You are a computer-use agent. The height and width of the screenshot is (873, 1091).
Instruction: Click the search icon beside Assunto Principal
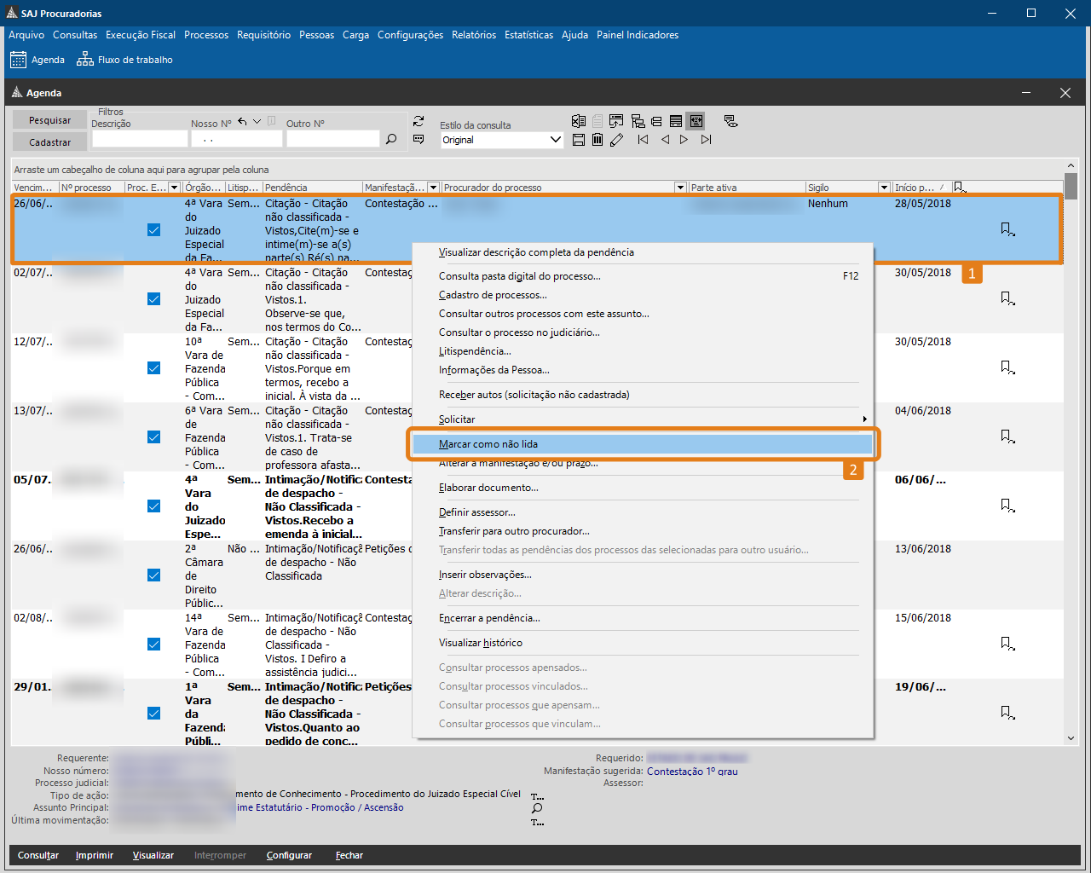coord(537,808)
